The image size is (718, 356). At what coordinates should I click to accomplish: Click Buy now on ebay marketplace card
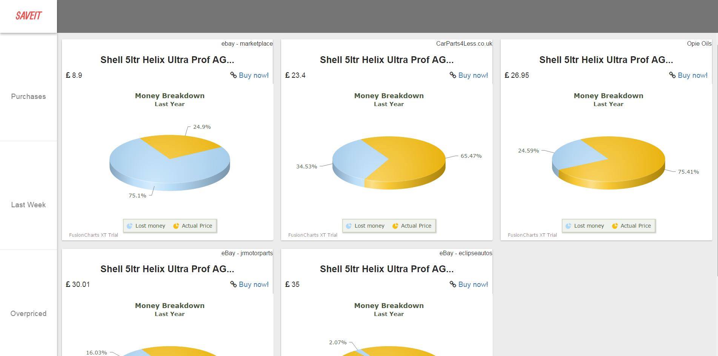pyautogui.click(x=254, y=75)
